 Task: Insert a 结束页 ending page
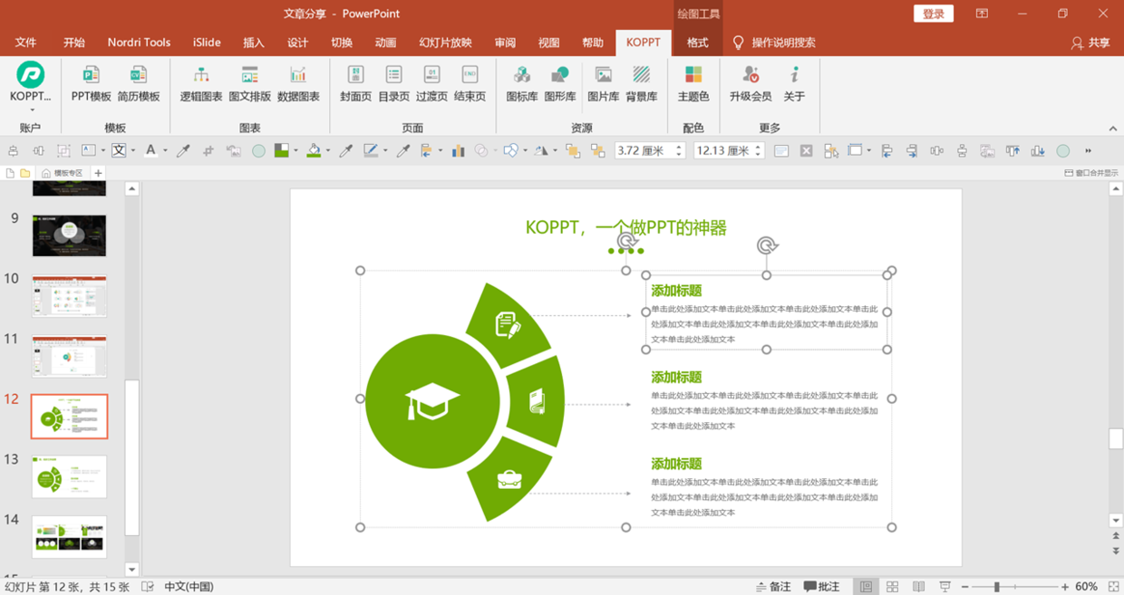click(x=470, y=85)
